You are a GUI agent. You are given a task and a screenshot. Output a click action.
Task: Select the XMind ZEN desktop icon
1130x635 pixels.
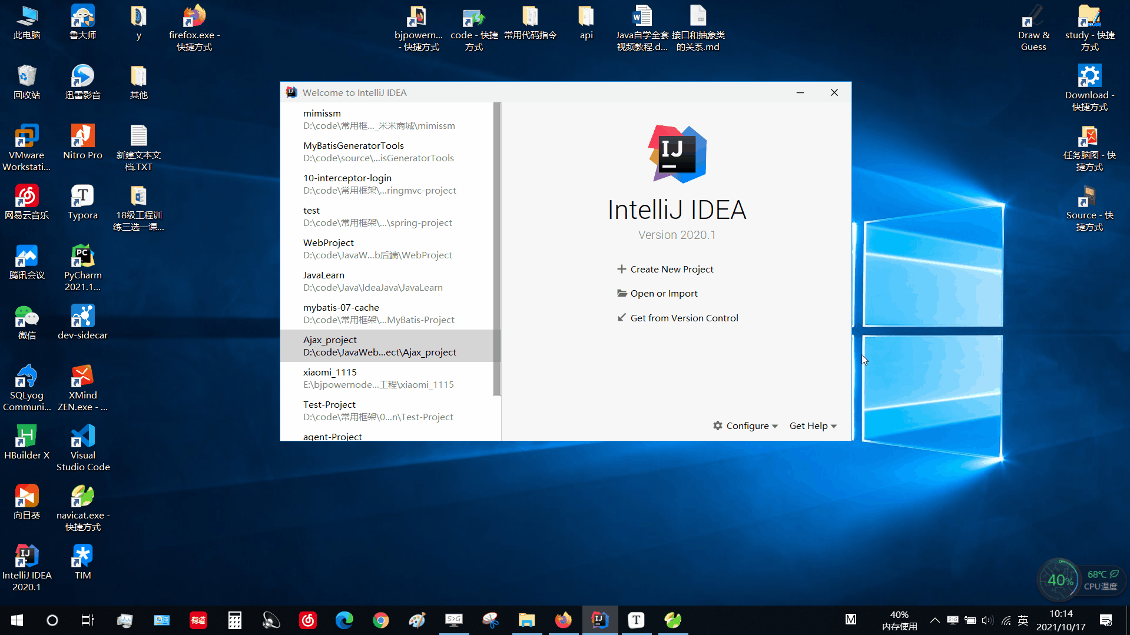(x=83, y=388)
